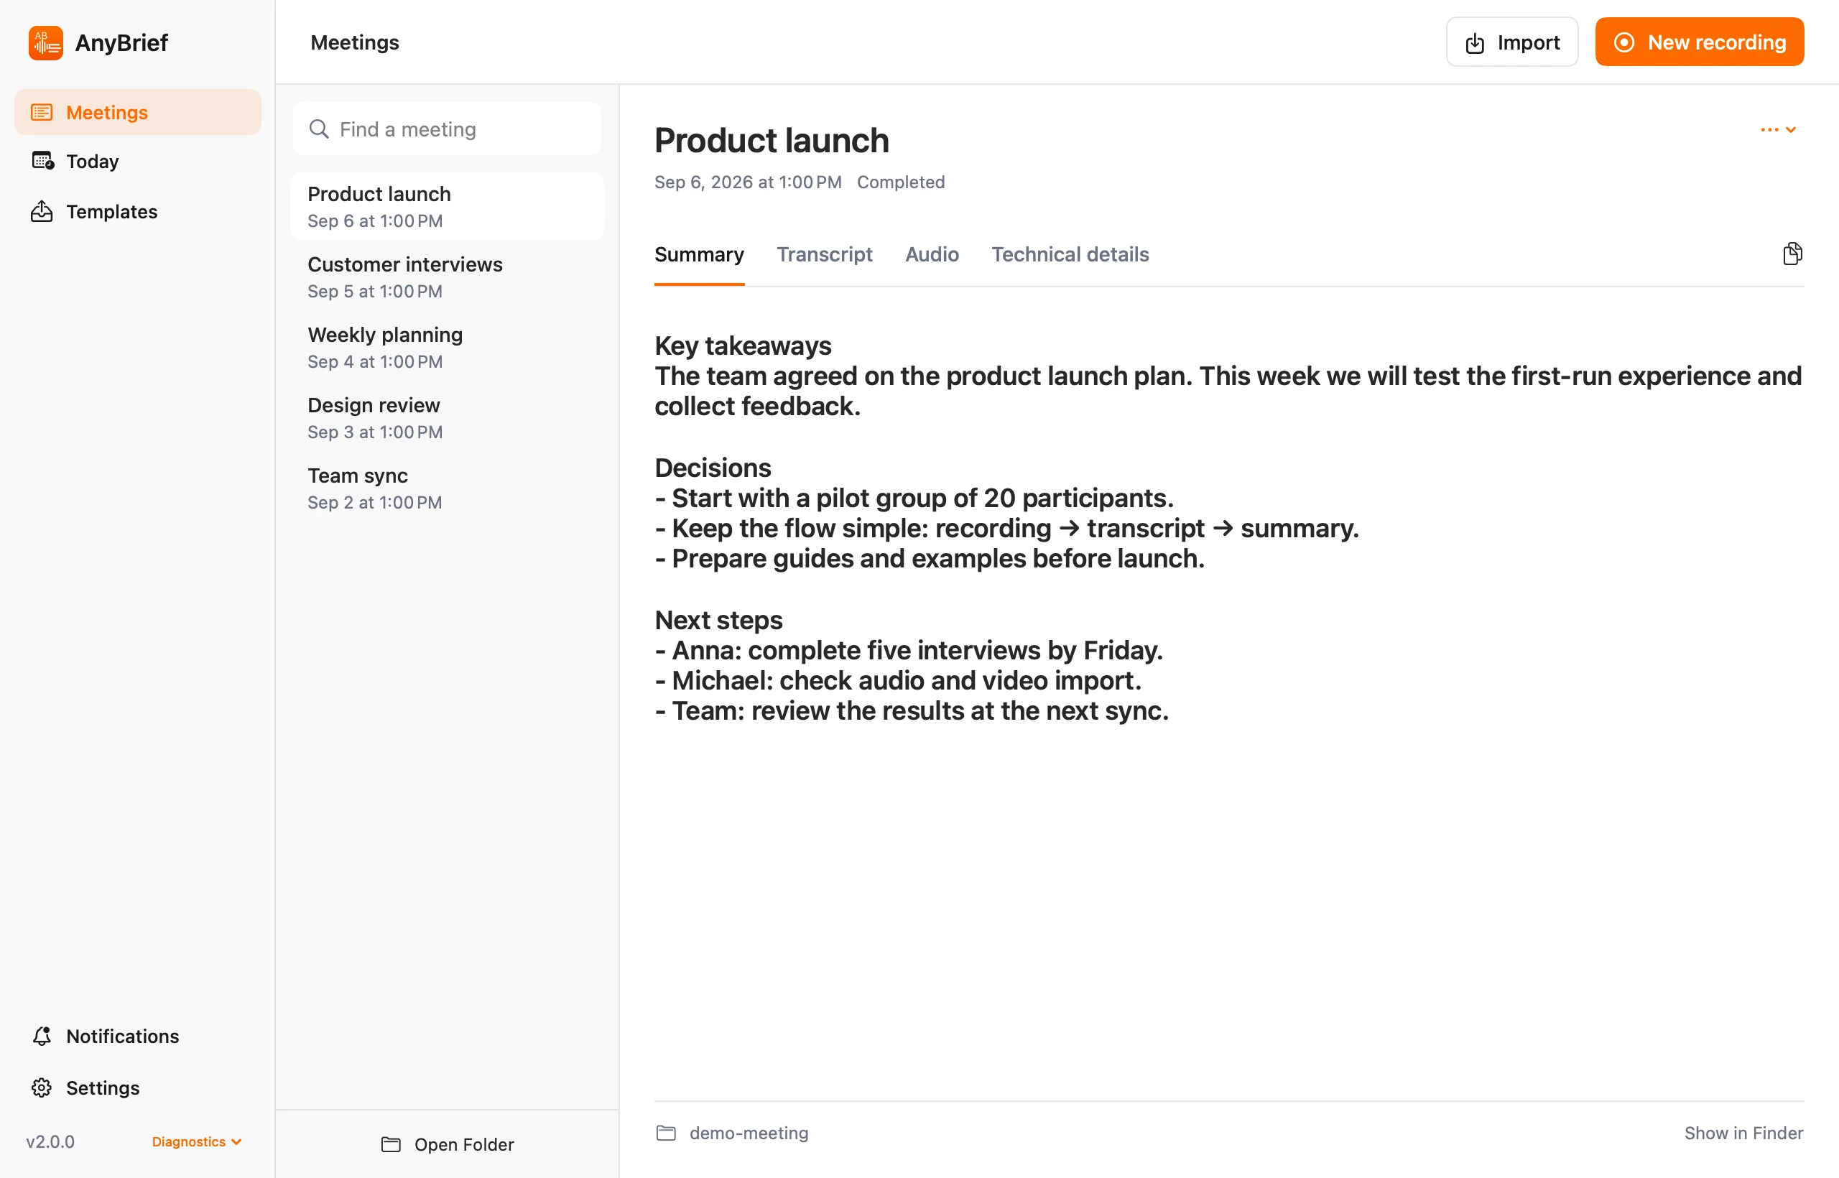Image resolution: width=1839 pixels, height=1178 pixels.
Task: Open the meeting more-options menu
Action: point(1778,130)
